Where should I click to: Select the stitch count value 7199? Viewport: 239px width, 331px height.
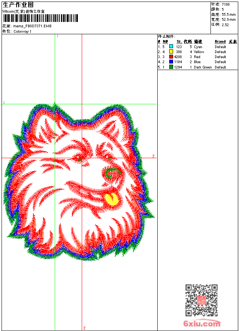(x=226, y=5)
